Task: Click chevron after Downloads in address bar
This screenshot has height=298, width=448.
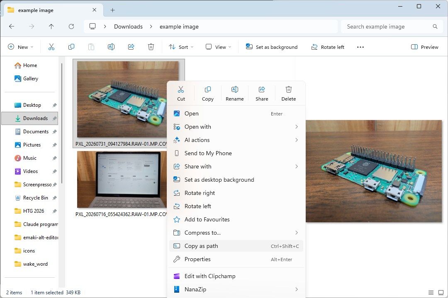Action: click(151, 26)
